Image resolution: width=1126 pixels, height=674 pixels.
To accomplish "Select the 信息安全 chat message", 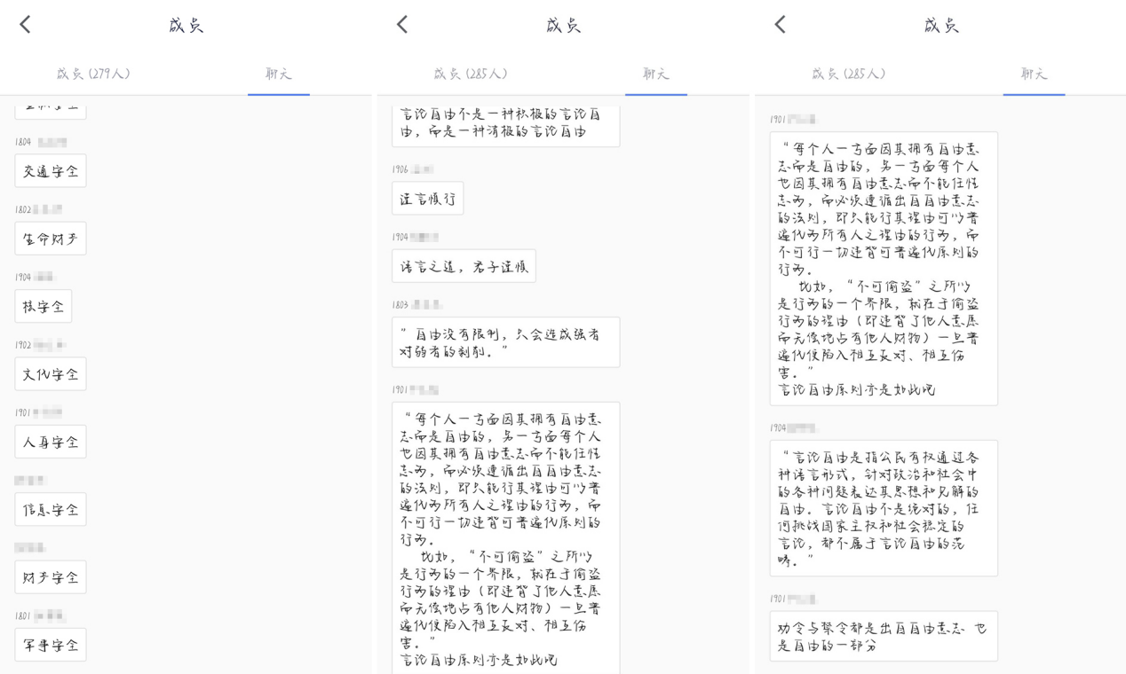I will point(51,510).
